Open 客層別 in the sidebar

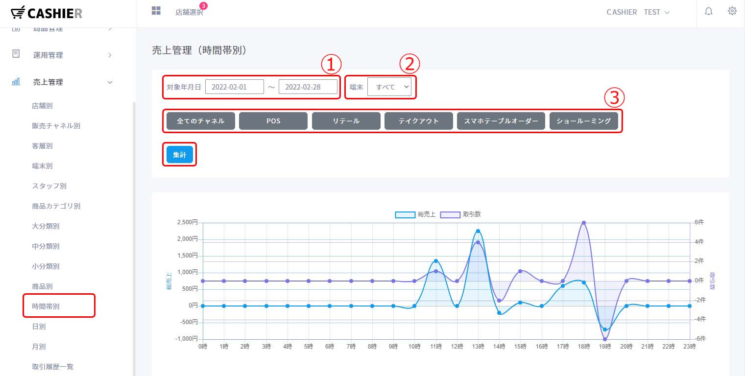(x=42, y=146)
